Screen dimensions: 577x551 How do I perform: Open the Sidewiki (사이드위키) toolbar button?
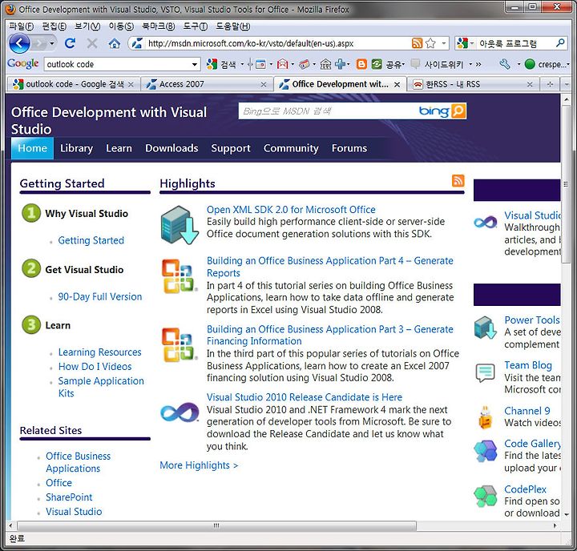pos(436,64)
